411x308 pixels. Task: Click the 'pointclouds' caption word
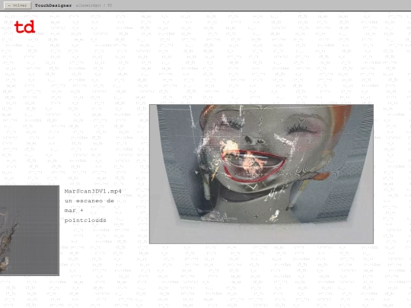click(85, 221)
